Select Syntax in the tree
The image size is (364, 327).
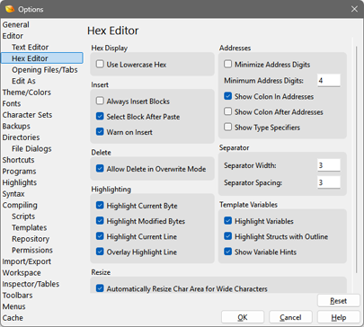13,194
